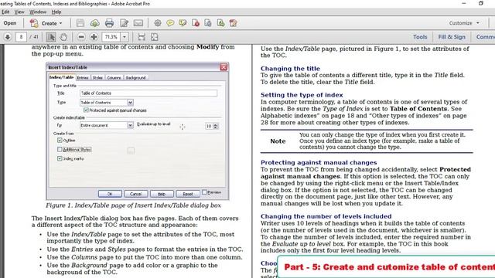Toggle the Index marks checkbox
The height and width of the screenshot is (278, 495).
[x=60, y=158]
